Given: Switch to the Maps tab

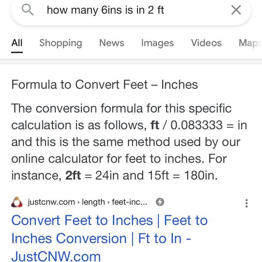Looking at the screenshot, I should (x=250, y=43).
